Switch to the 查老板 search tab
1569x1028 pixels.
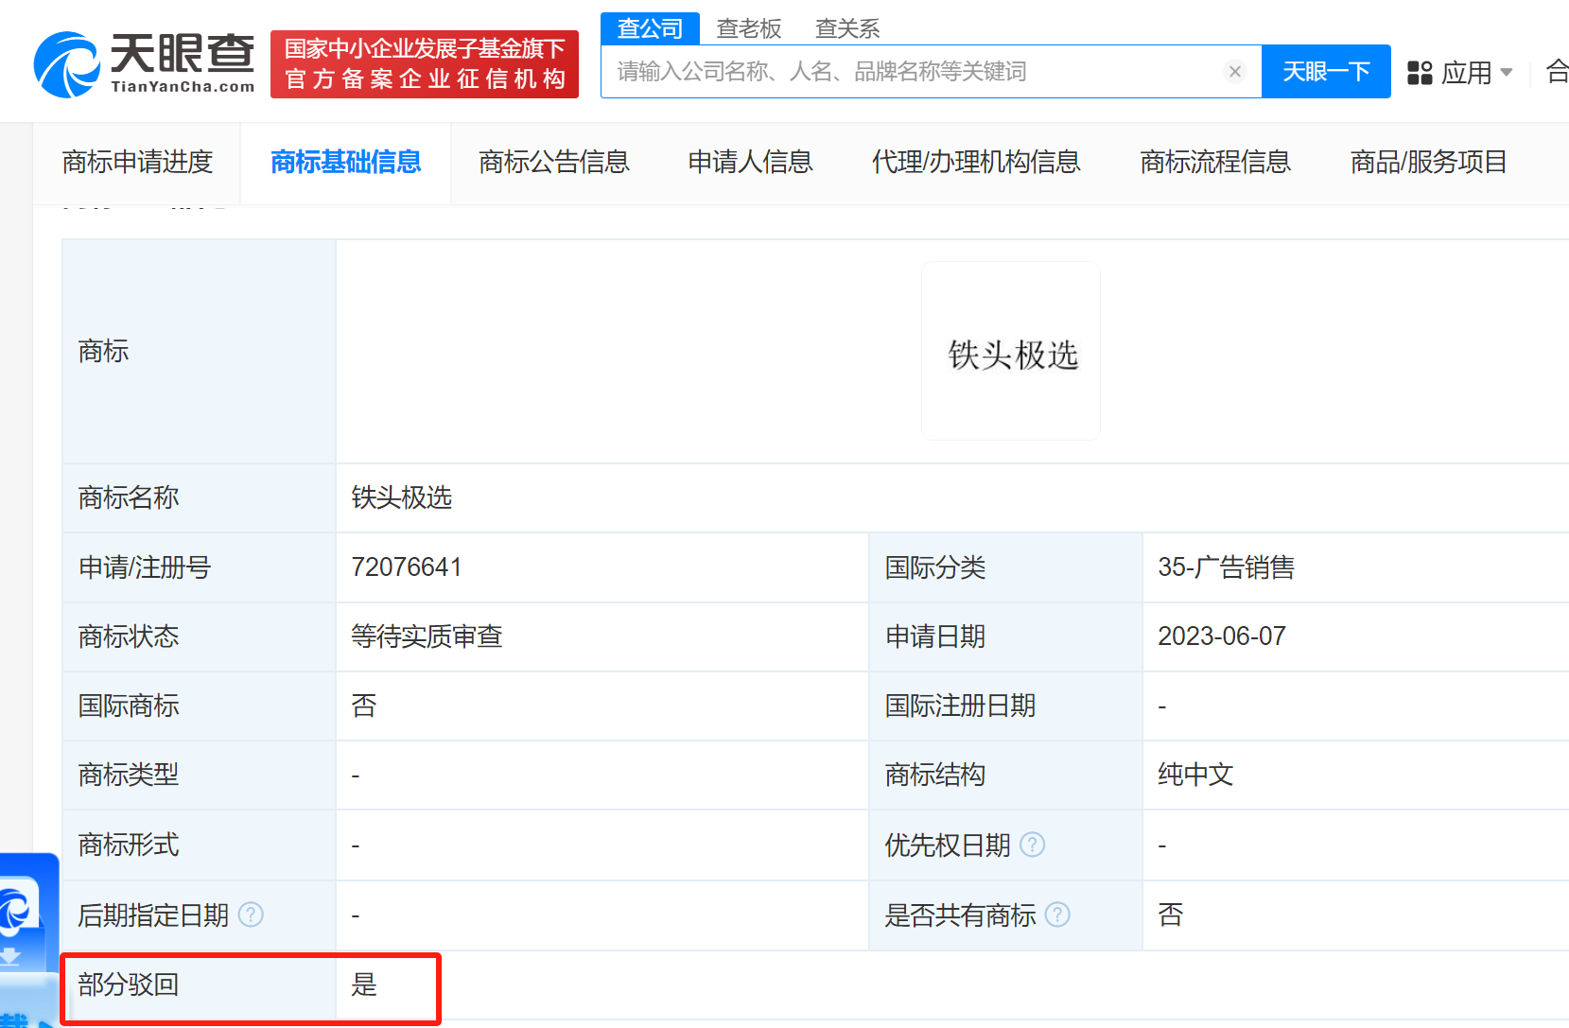[749, 28]
